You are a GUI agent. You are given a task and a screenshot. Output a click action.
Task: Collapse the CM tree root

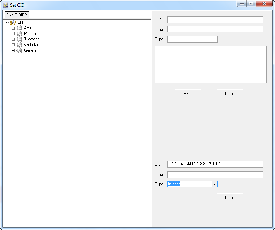pos(7,22)
